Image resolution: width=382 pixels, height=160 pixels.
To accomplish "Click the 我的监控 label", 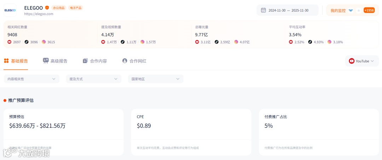I will [x=338, y=11].
